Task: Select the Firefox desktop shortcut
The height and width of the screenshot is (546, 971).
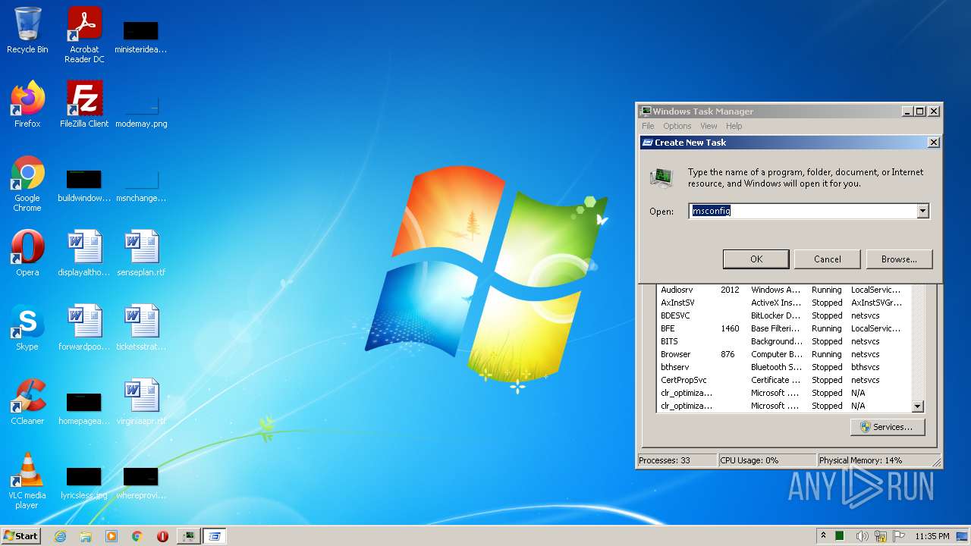Action: [27, 105]
